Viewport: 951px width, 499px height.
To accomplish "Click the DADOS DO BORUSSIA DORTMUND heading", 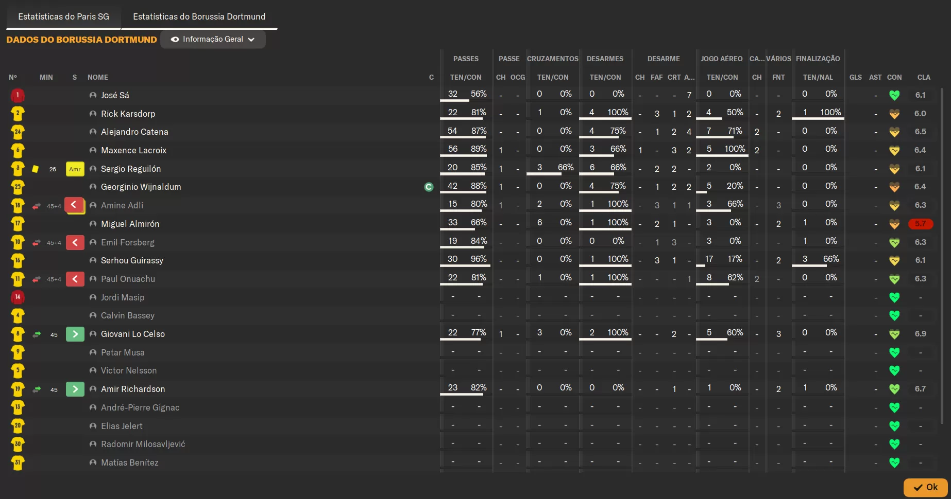I will (81, 40).
